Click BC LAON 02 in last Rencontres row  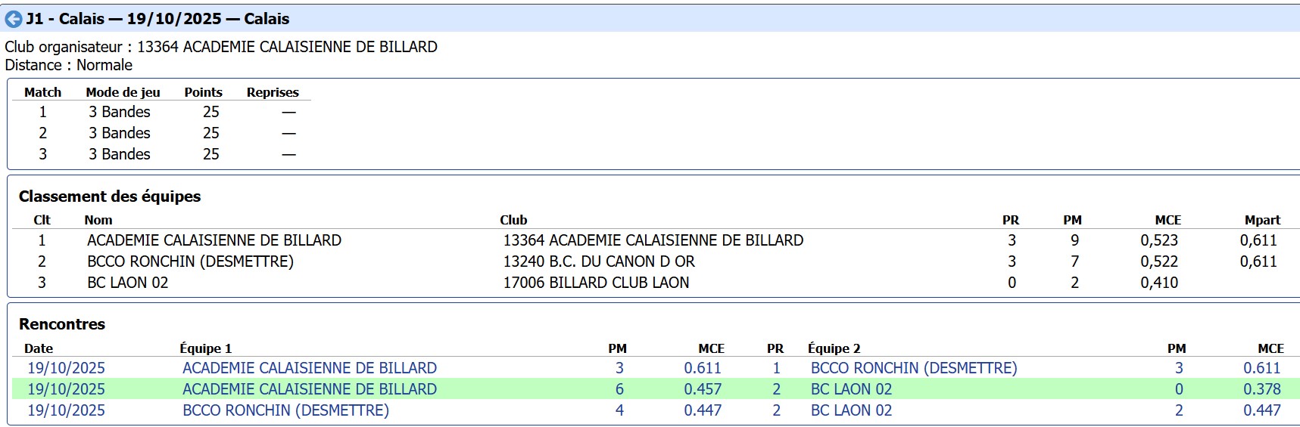[x=851, y=410]
